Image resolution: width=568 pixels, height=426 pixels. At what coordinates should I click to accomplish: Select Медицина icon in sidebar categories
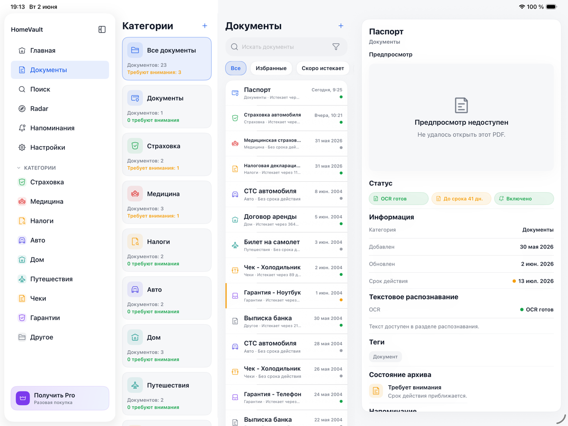pyautogui.click(x=22, y=201)
